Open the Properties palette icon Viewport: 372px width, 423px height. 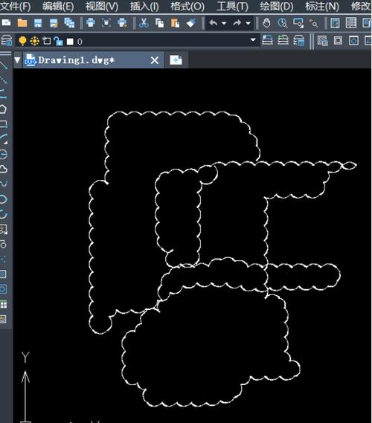[x=335, y=23]
